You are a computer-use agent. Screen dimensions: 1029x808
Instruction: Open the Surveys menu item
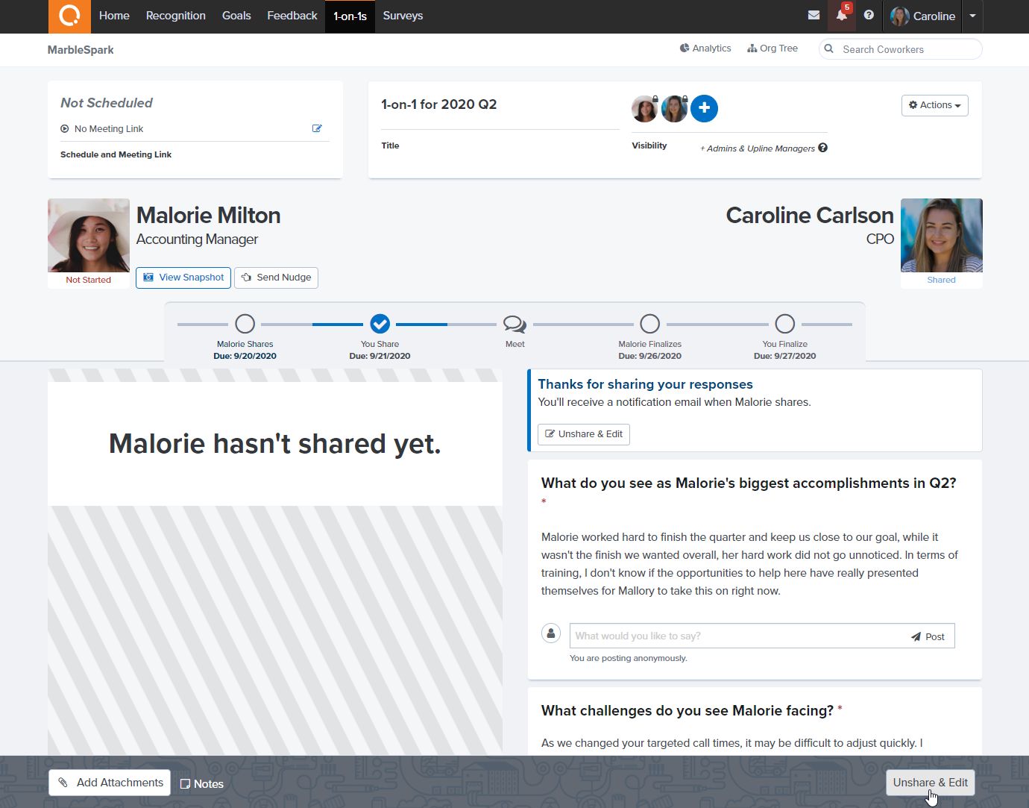tap(403, 16)
